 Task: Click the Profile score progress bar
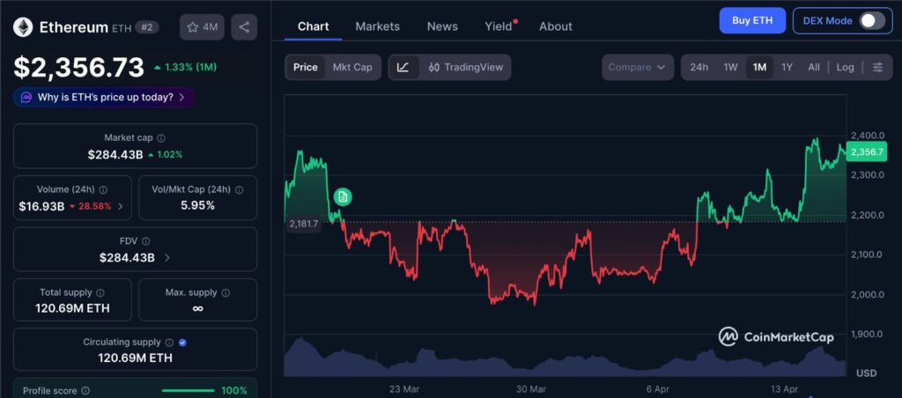[188, 391]
